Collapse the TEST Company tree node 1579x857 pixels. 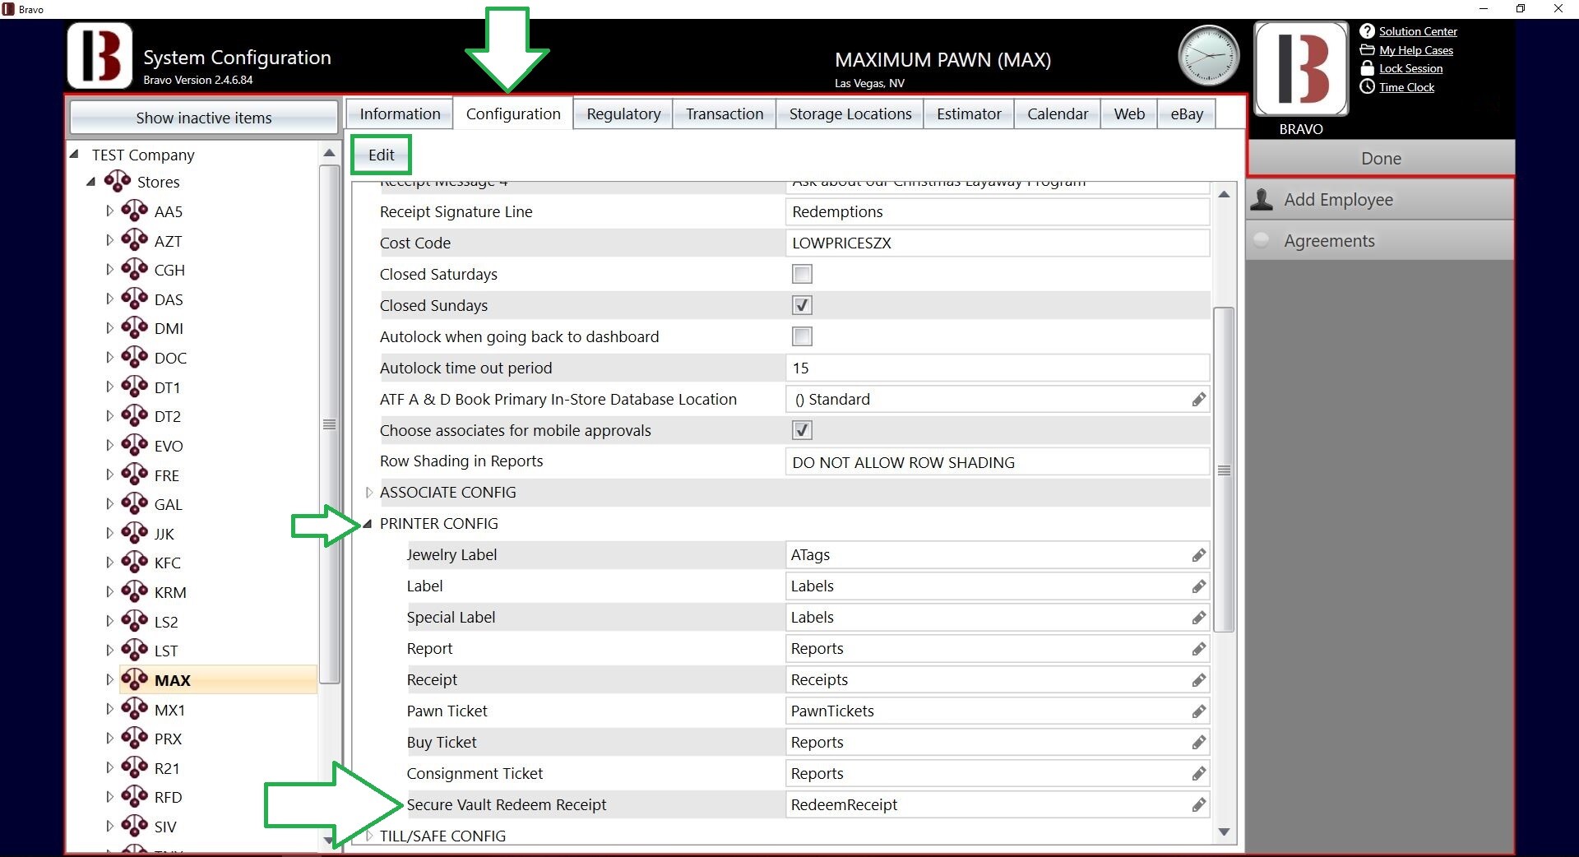click(x=74, y=154)
